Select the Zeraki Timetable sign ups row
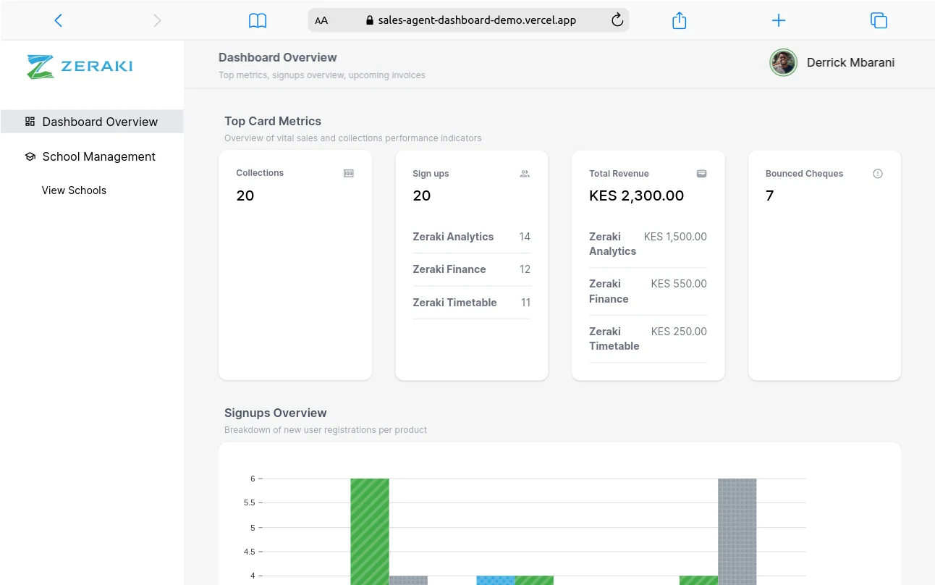Image resolution: width=935 pixels, height=585 pixels. [472, 303]
